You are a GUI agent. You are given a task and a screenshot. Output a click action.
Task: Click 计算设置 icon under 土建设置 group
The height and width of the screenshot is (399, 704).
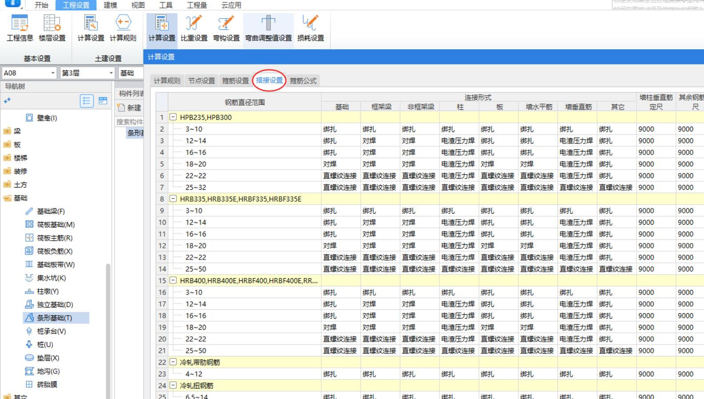[x=91, y=28]
